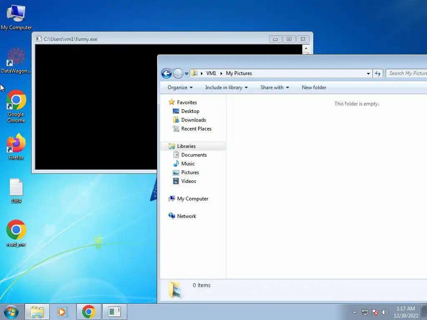Image resolution: width=427 pixels, height=320 pixels.
Task: Go to Desktop in Favorites
Action: (190, 111)
